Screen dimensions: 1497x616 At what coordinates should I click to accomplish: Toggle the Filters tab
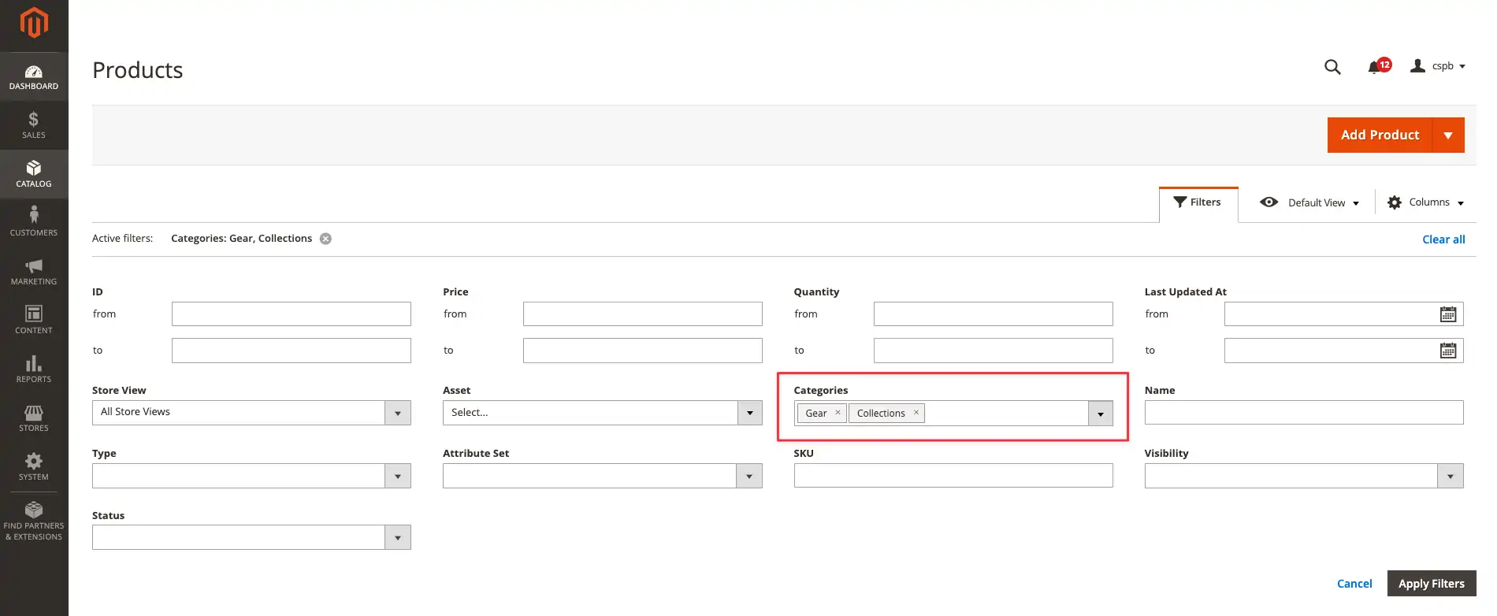pyautogui.click(x=1198, y=202)
